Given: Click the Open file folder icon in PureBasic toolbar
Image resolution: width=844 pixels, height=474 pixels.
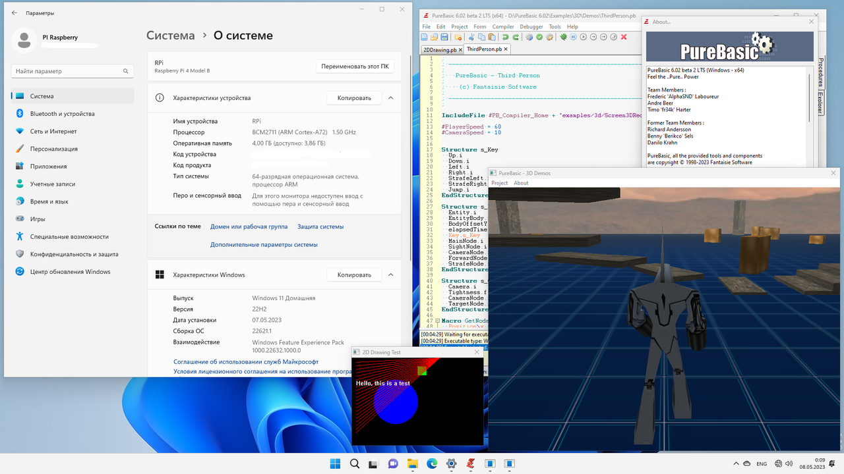Looking at the screenshot, I should coord(435,37).
